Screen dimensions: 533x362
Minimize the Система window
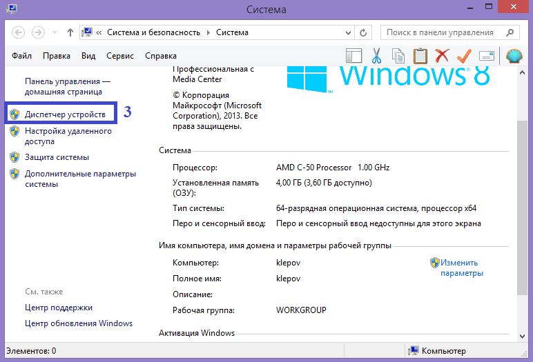click(470, 7)
